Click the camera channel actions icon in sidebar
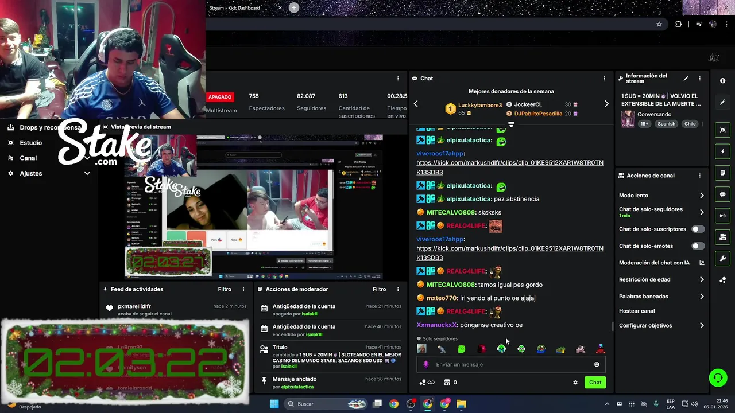Viewport: 735px width, 413px height. [722, 237]
